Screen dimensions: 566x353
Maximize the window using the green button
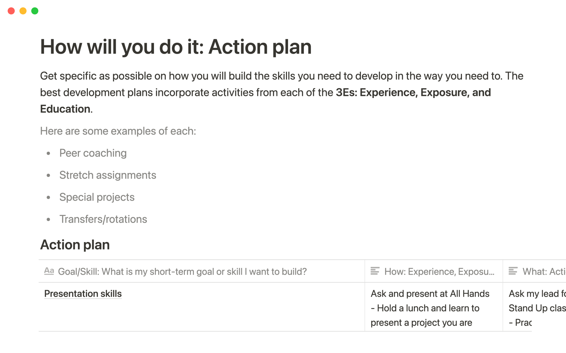tap(35, 11)
